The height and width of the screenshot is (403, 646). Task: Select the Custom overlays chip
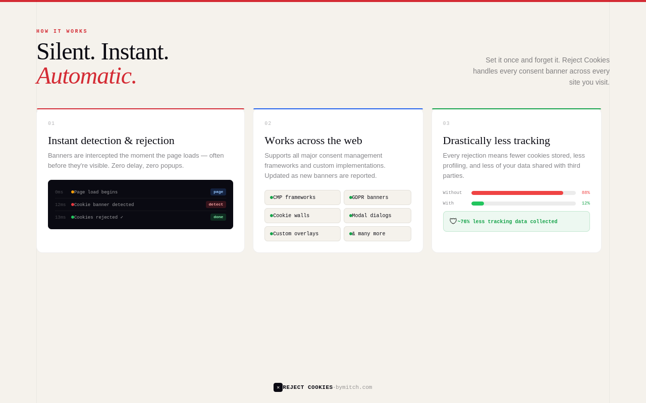click(302, 234)
